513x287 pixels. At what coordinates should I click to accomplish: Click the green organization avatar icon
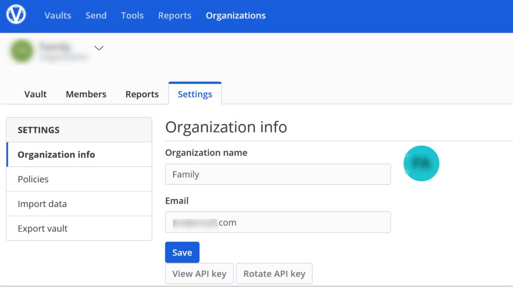coord(22,50)
